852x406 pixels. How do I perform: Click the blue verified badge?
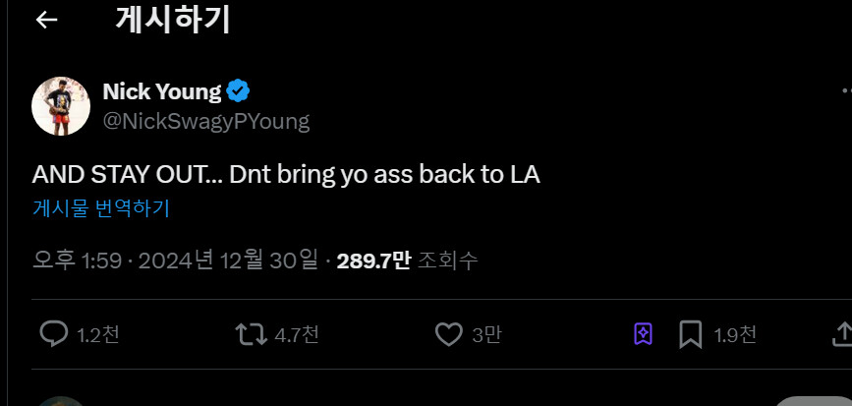(239, 91)
